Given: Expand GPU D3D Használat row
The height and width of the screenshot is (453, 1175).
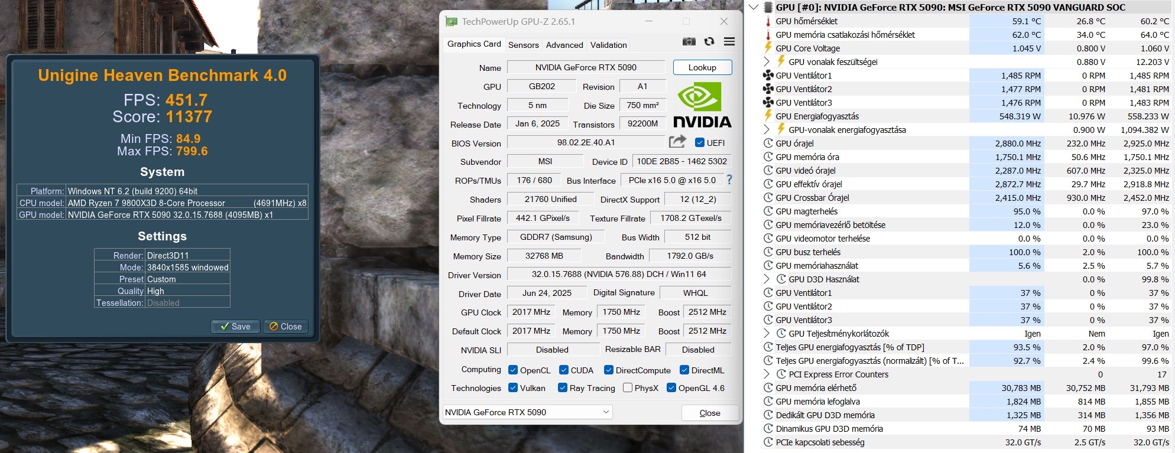Looking at the screenshot, I should (767, 279).
